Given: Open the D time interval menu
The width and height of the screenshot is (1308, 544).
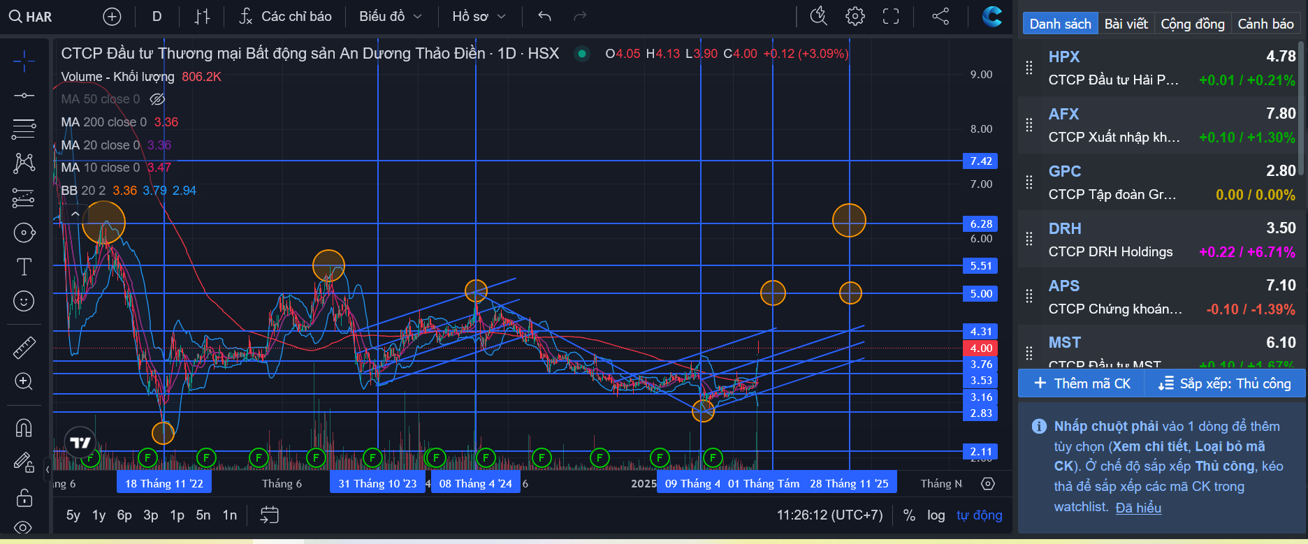Looking at the screenshot, I should (157, 17).
